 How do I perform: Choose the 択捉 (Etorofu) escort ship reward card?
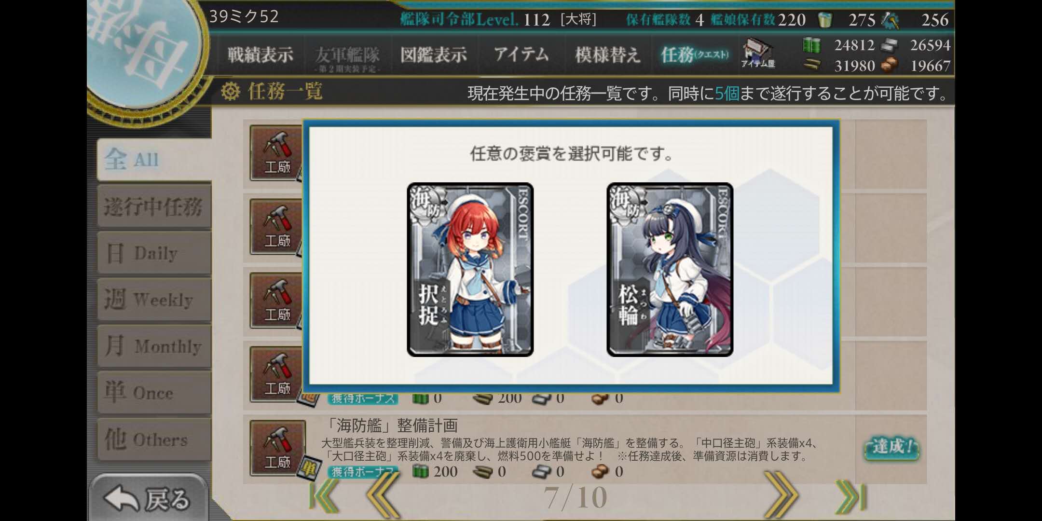(470, 270)
